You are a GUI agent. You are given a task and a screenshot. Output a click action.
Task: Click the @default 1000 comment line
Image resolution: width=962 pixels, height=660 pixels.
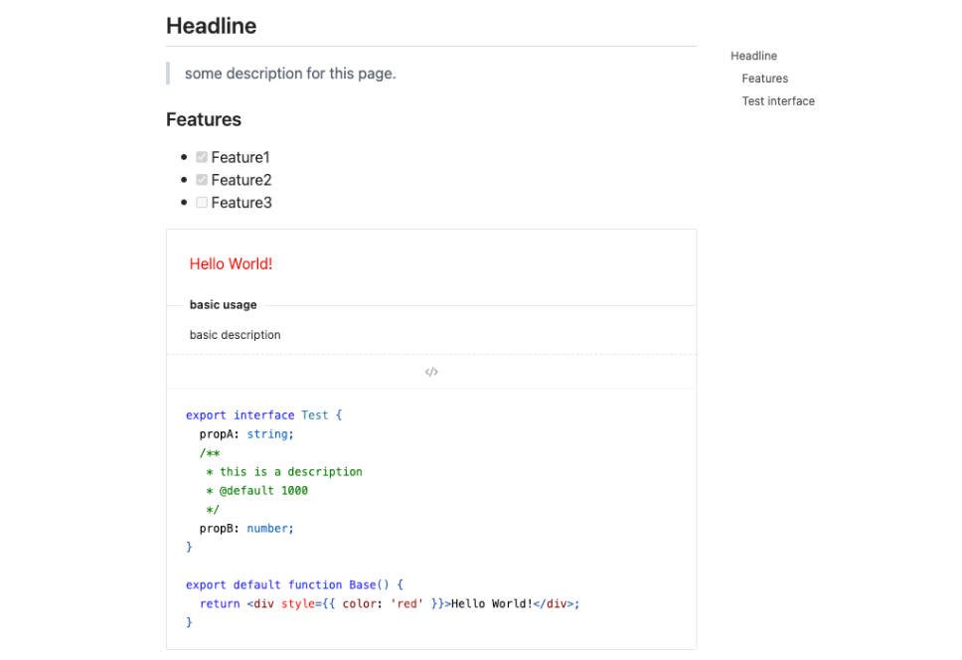262,491
